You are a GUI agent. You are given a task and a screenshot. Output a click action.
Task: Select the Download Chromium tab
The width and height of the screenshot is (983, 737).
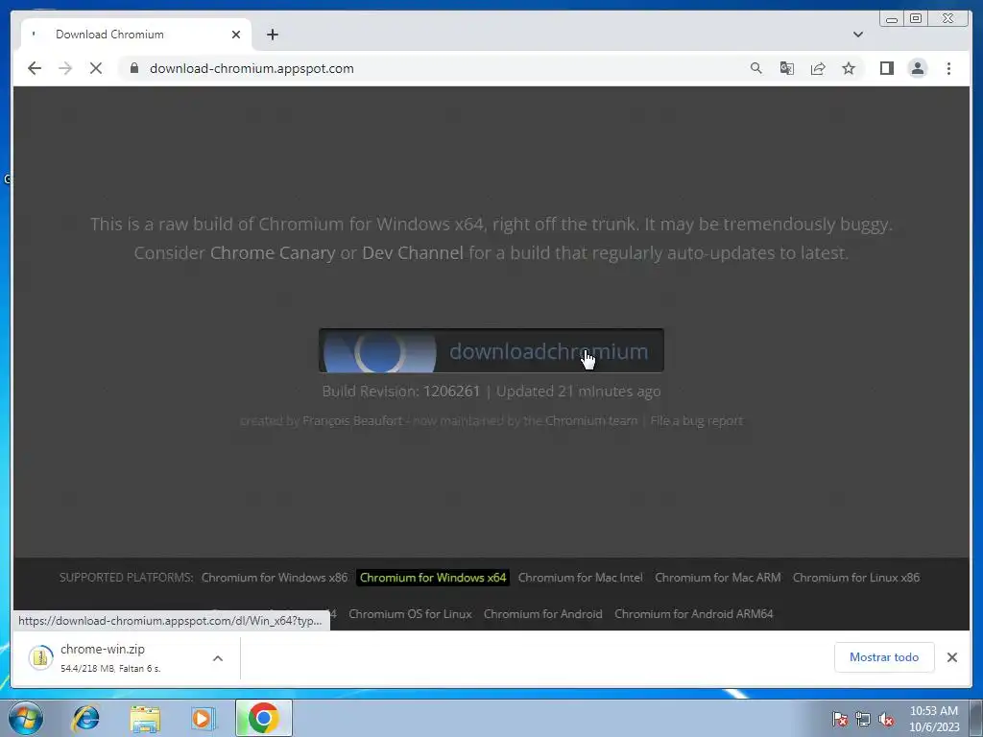(x=136, y=35)
